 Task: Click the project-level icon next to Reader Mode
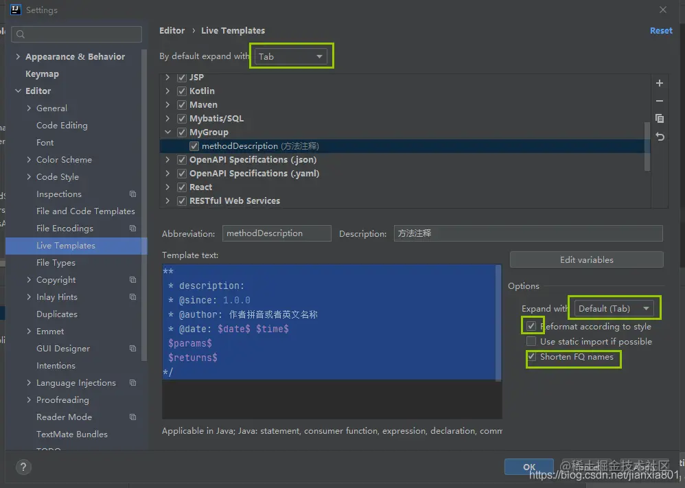[x=132, y=417]
